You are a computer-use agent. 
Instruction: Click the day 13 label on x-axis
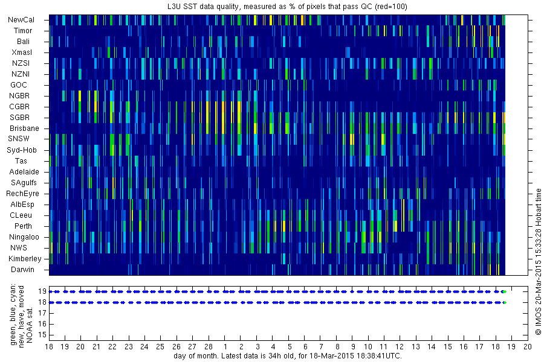(416, 346)
